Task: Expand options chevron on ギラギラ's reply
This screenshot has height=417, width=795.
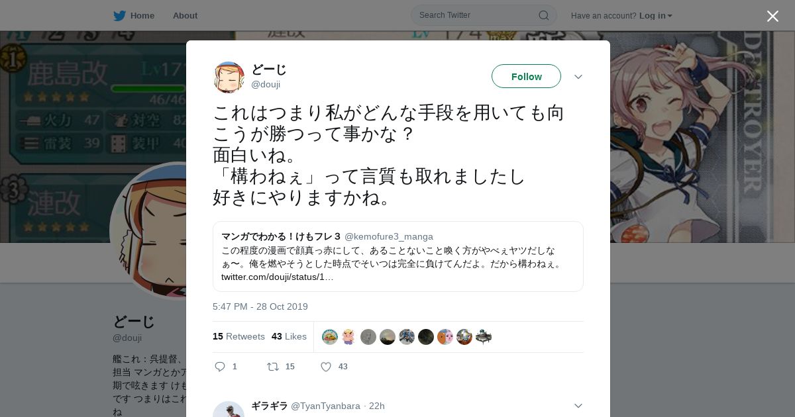Action: (x=578, y=406)
